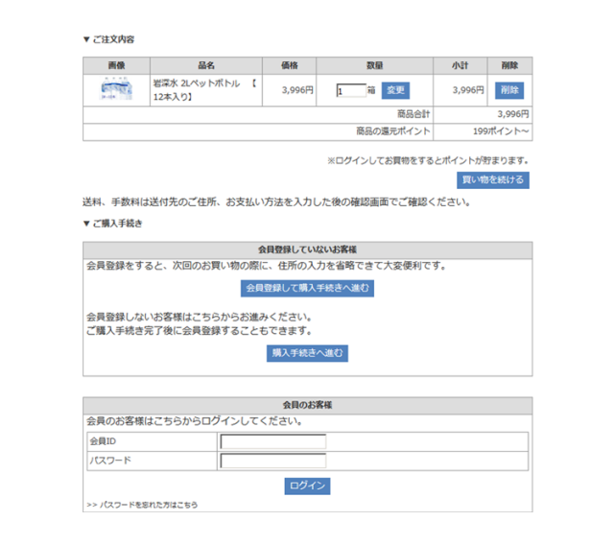Screen dimensions: 614x545
Task: Click the 小計 column header
Action: point(460,65)
